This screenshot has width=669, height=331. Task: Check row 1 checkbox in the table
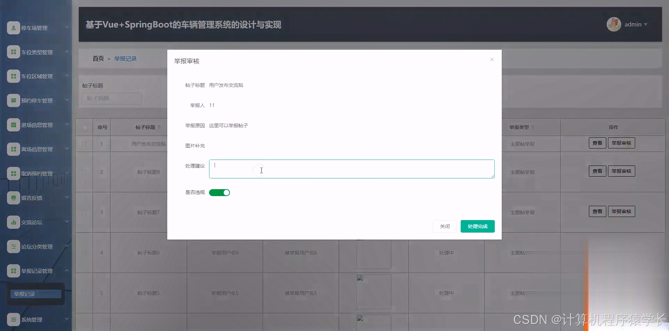pos(84,144)
